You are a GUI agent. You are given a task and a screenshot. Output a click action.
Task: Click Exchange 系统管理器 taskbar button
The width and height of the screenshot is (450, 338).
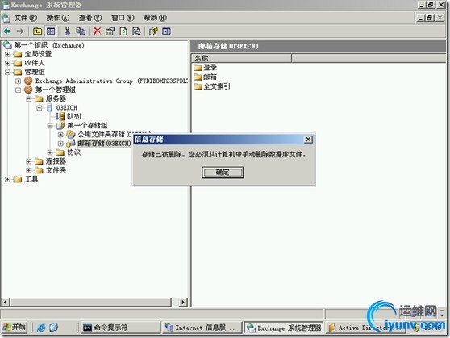click(x=284, y=328)
